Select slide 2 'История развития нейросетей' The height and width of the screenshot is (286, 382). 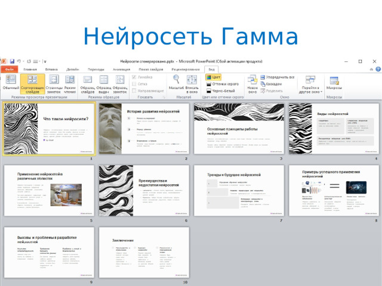point(144,129)
